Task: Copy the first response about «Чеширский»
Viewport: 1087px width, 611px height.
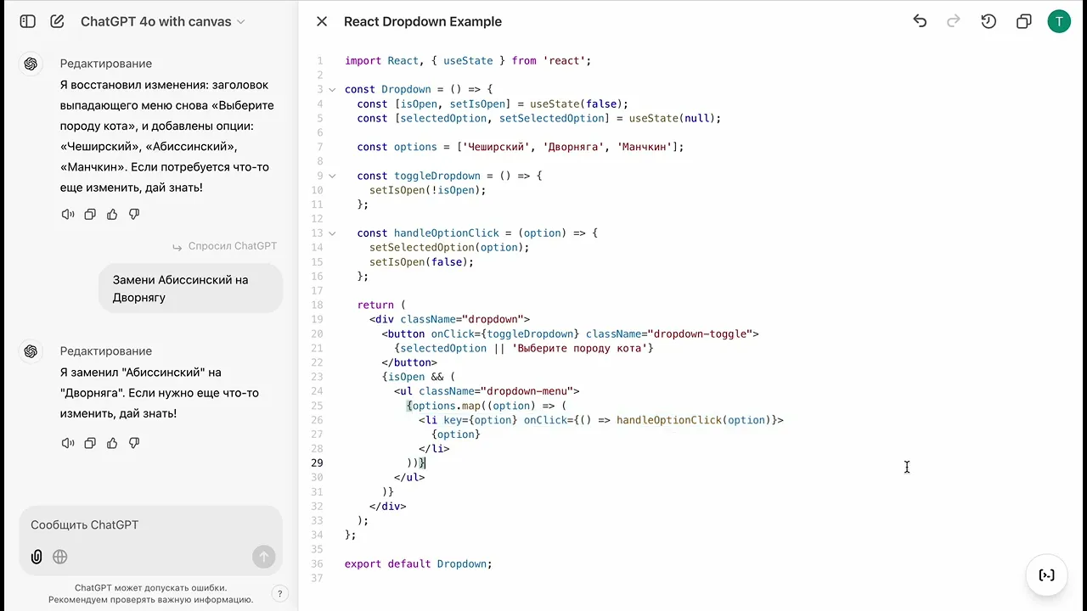Action: click(x=90, y=215)
